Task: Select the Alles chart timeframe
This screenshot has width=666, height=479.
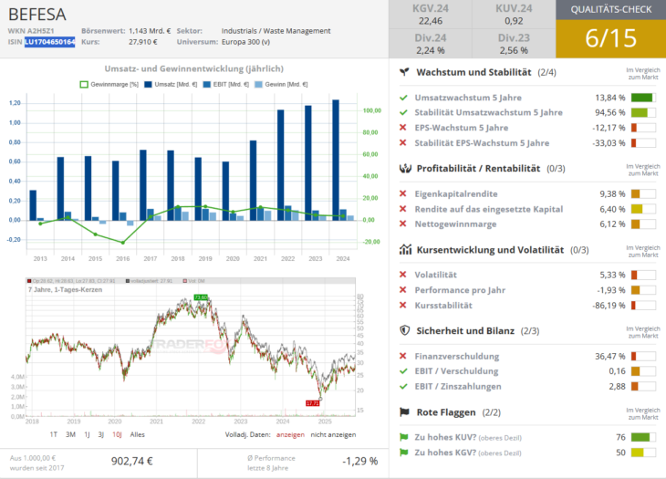Action: coord(137,434)
